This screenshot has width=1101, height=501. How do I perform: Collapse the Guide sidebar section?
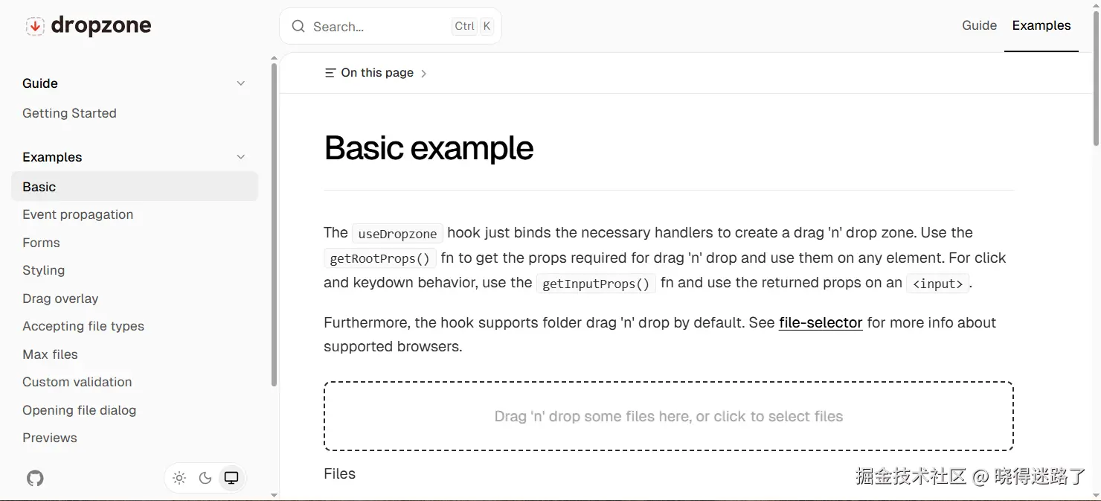click(240, 83)
